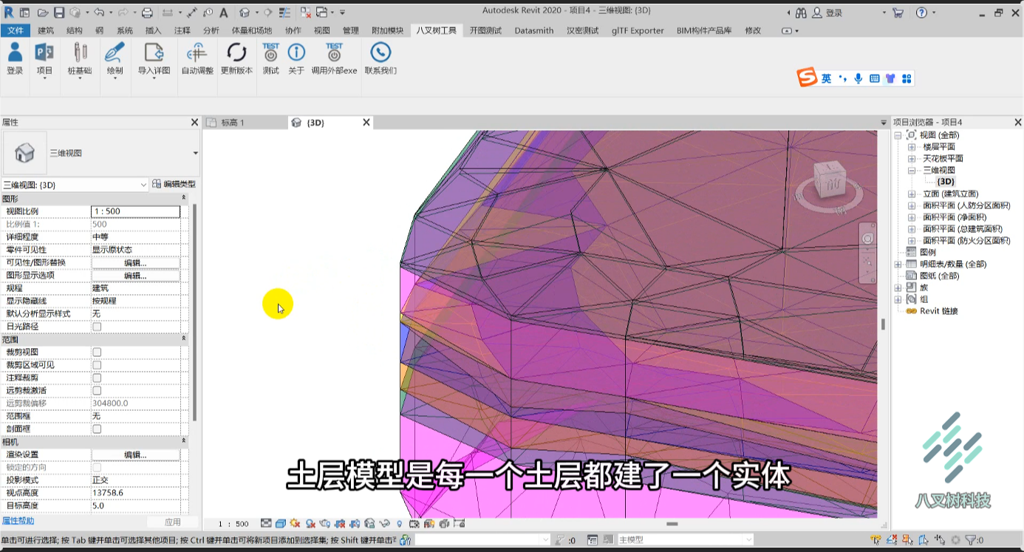Collapse the 图形 properties section
The width and height of the screenshot is (1024, 552).
pos(184,198)
